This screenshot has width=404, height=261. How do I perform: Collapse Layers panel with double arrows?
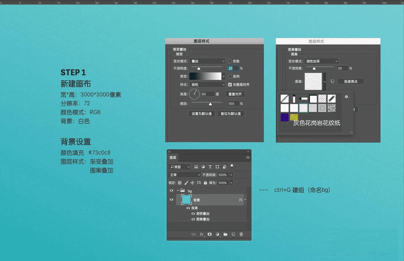(248, 152)
